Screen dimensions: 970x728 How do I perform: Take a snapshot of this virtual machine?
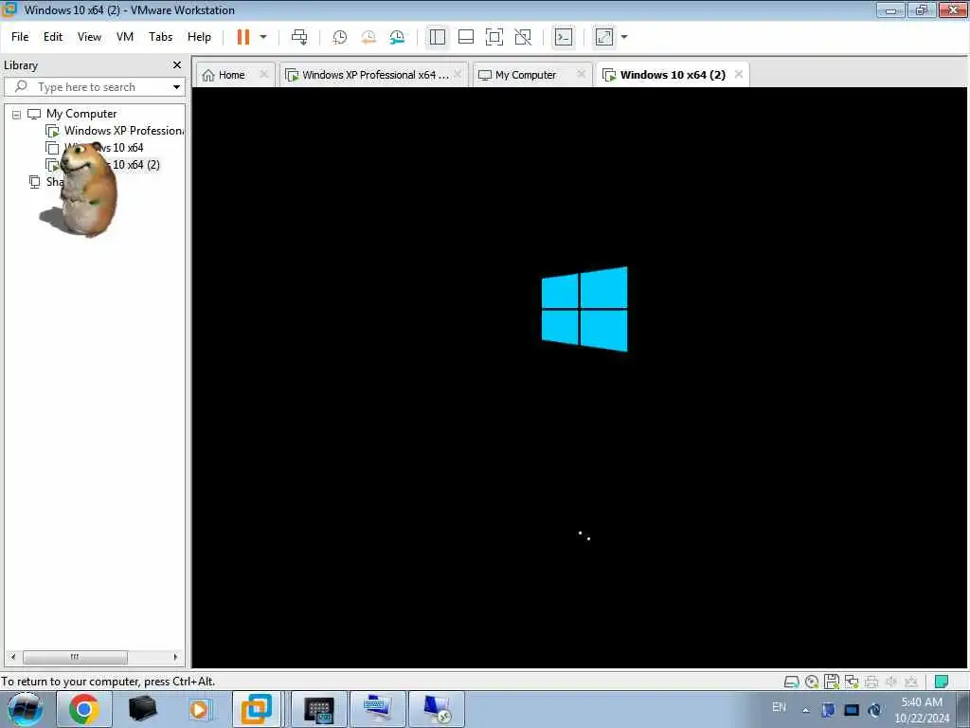pos(340,37)
